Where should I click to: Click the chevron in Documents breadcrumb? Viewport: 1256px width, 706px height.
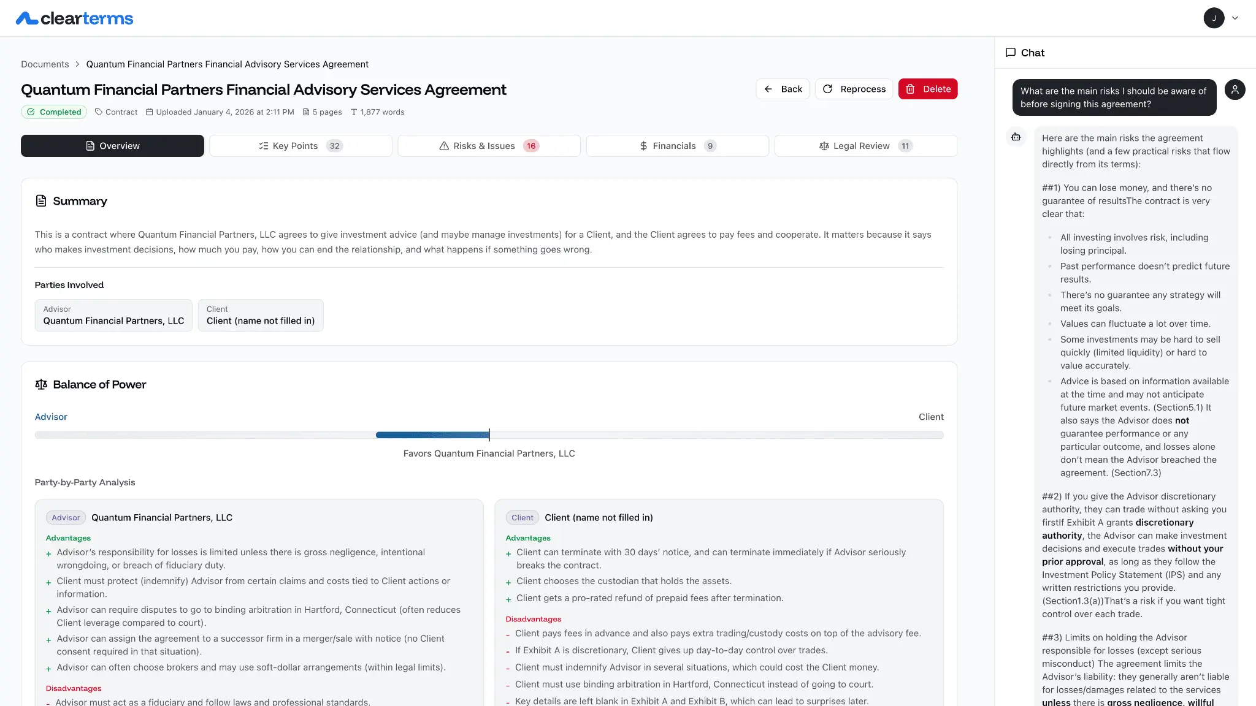77,64
